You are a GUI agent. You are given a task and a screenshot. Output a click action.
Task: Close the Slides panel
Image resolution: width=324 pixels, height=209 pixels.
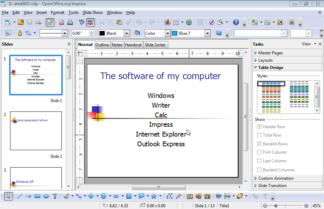click(x=69, y=44)
